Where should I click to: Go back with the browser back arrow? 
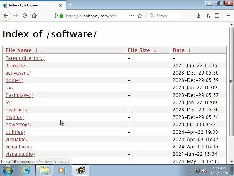pos(6,16)
